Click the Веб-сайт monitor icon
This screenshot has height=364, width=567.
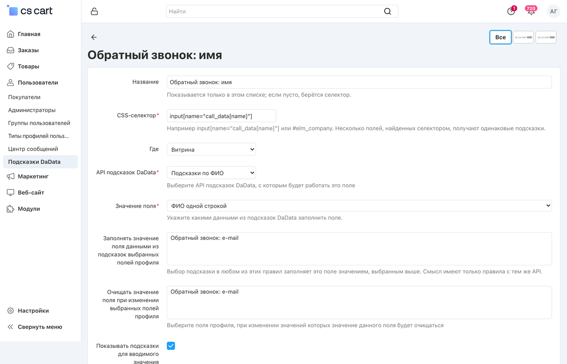click(x=10, y=192)
